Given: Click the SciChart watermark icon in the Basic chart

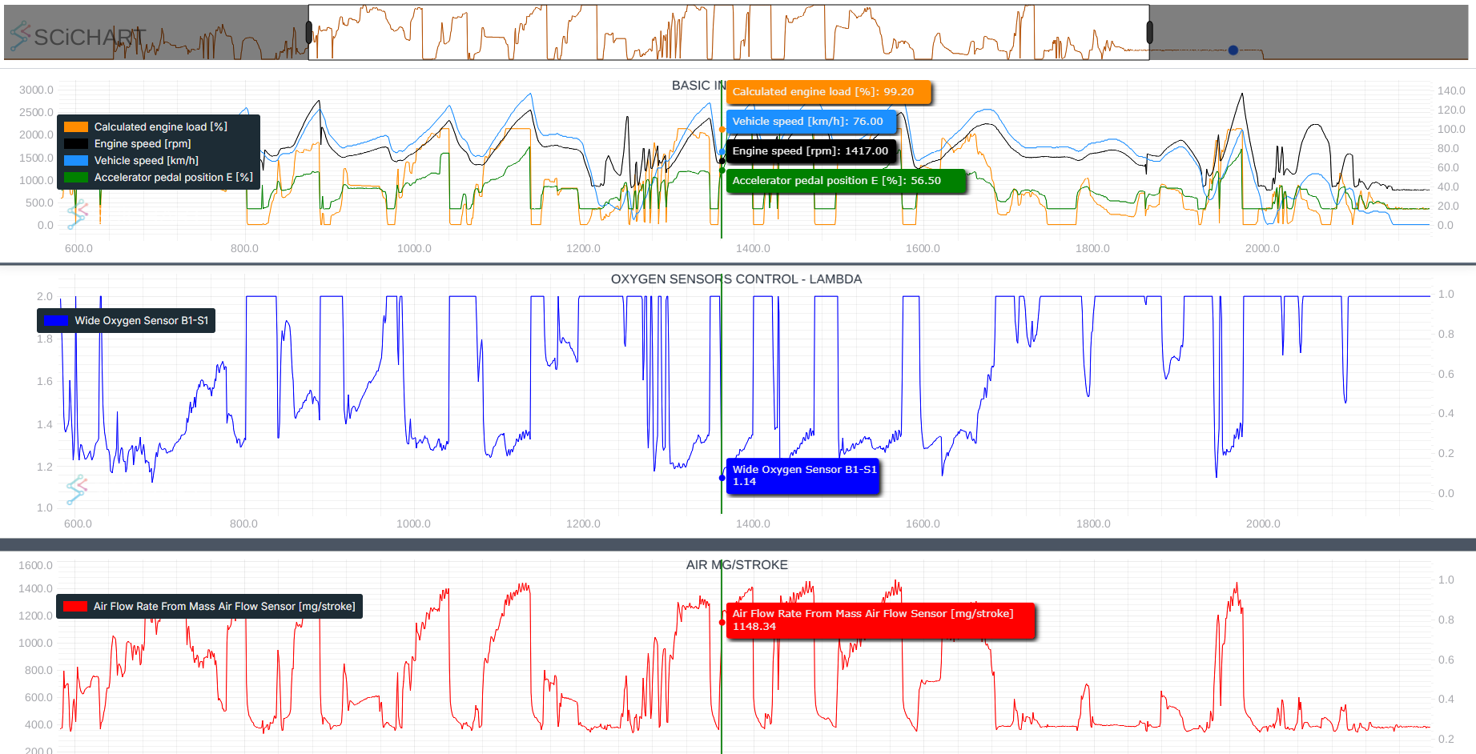Looking at the screenshot, I should (x=77, y=215).
